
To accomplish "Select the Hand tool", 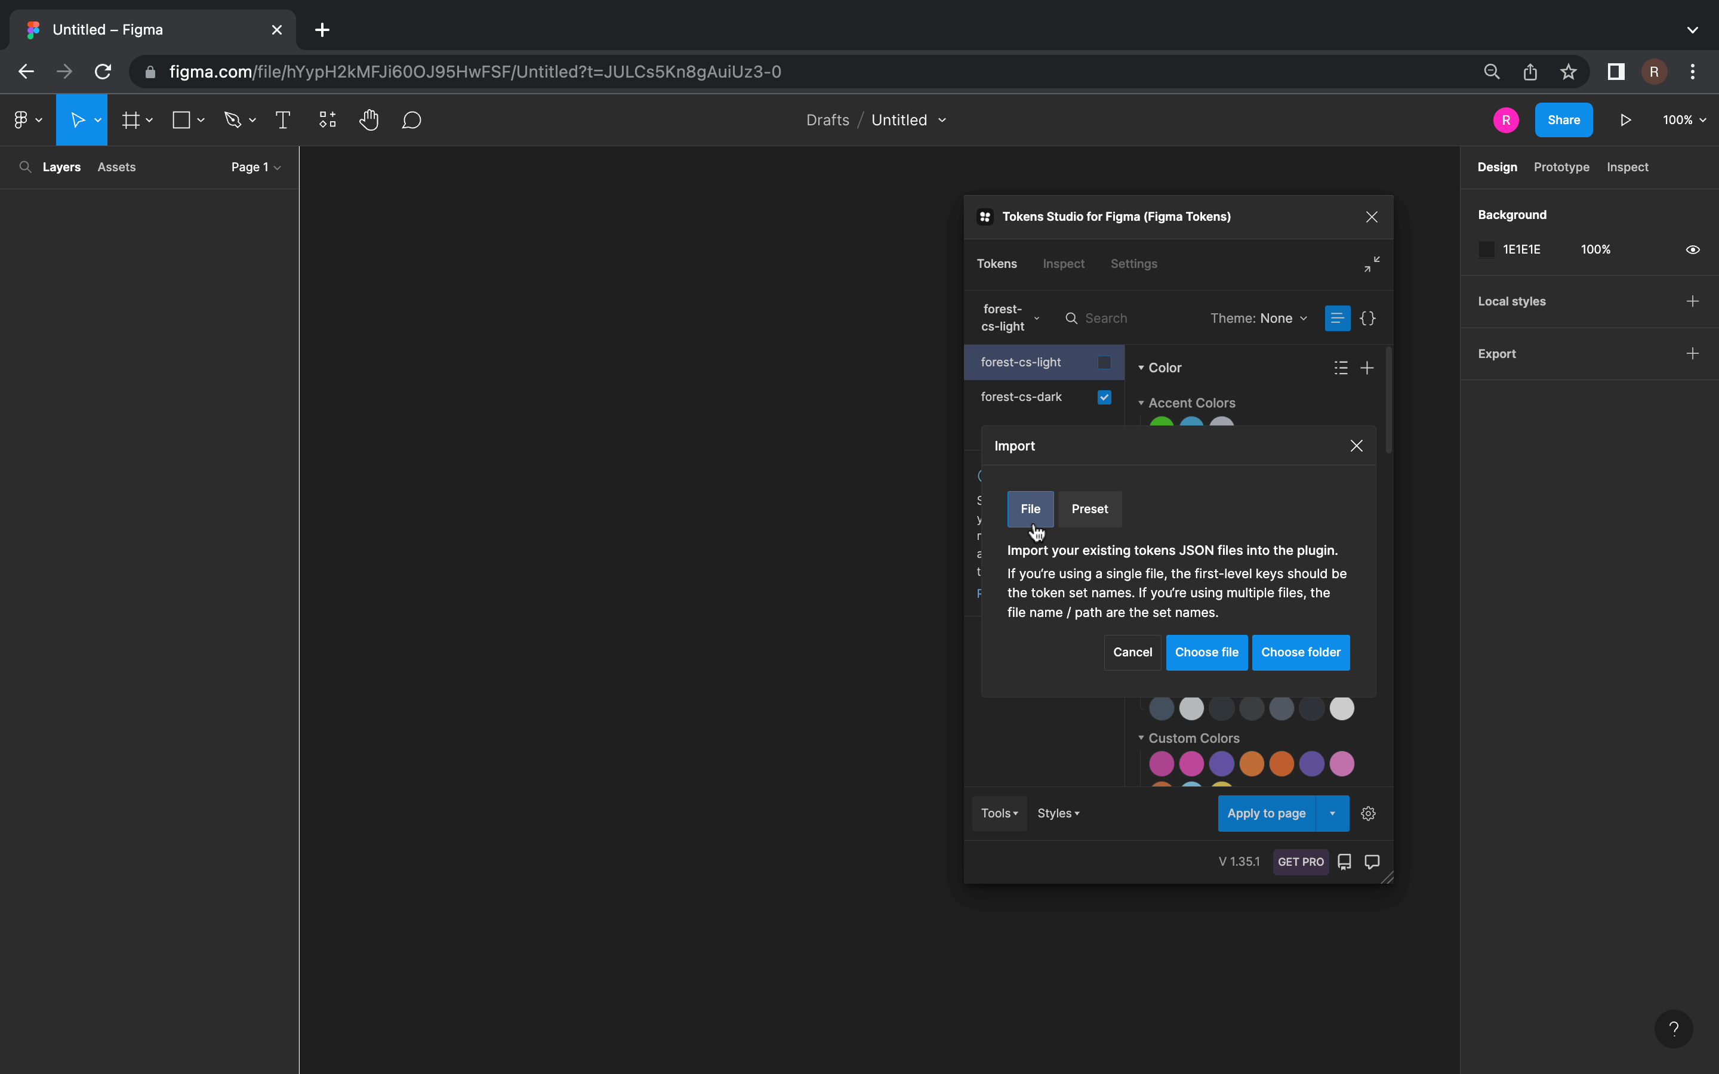I will pos(369,120).
